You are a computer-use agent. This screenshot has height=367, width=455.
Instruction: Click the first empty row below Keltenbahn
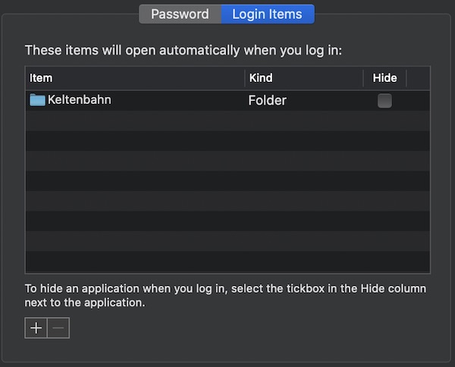click(x=227, y=120)
